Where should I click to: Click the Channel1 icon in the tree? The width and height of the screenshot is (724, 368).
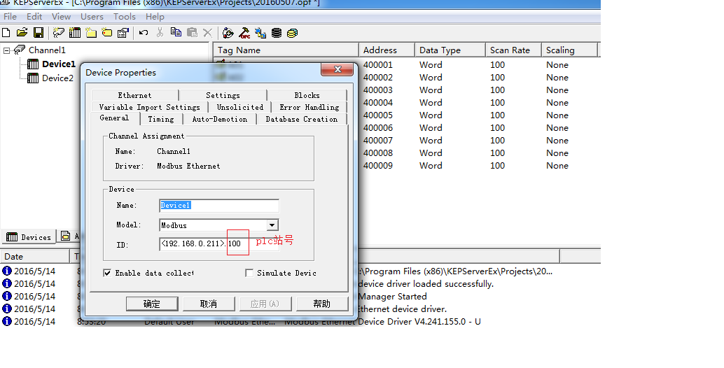[x=20, y=50]
